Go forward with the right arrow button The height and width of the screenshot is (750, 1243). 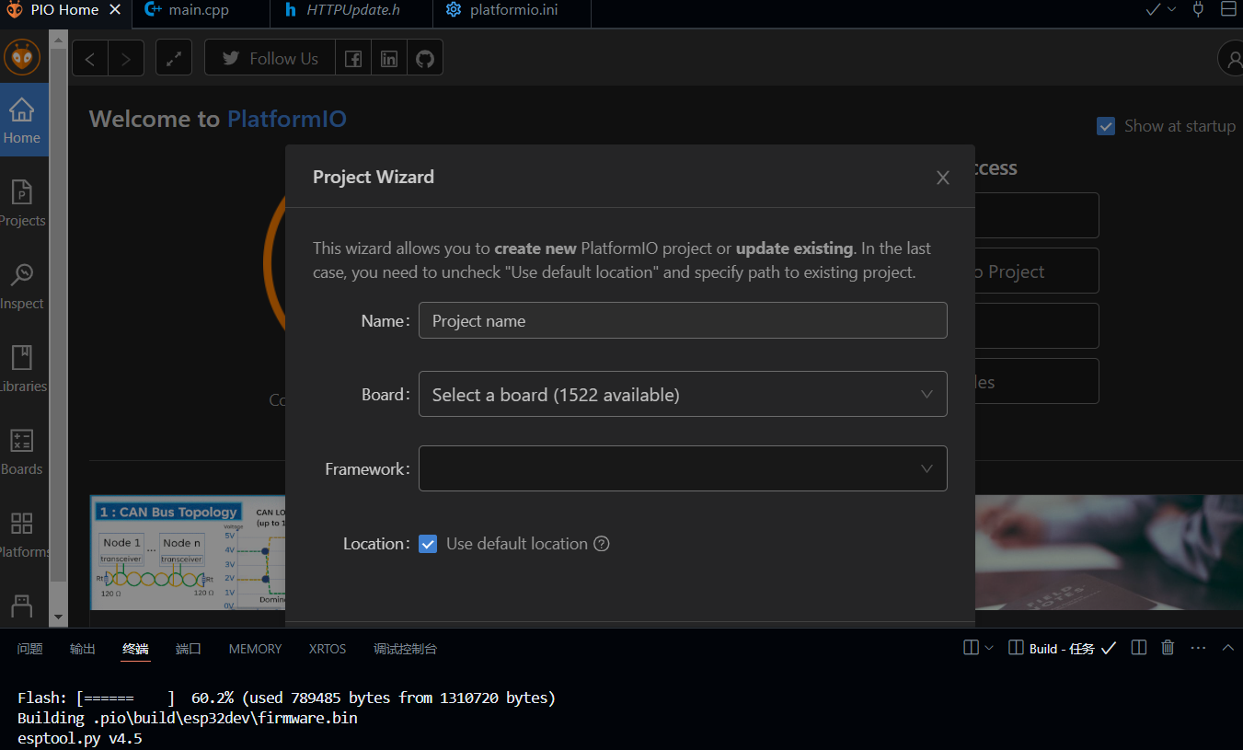126,58
